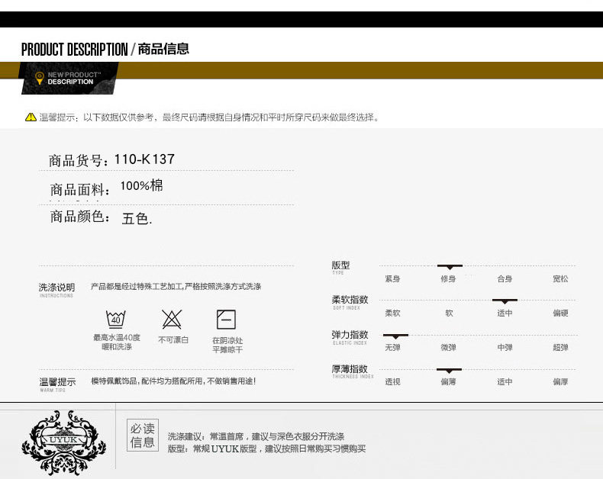Click the dry-flat square laundry icon
The height and width of the screenshot is (479, 603).
coord(226,319)
